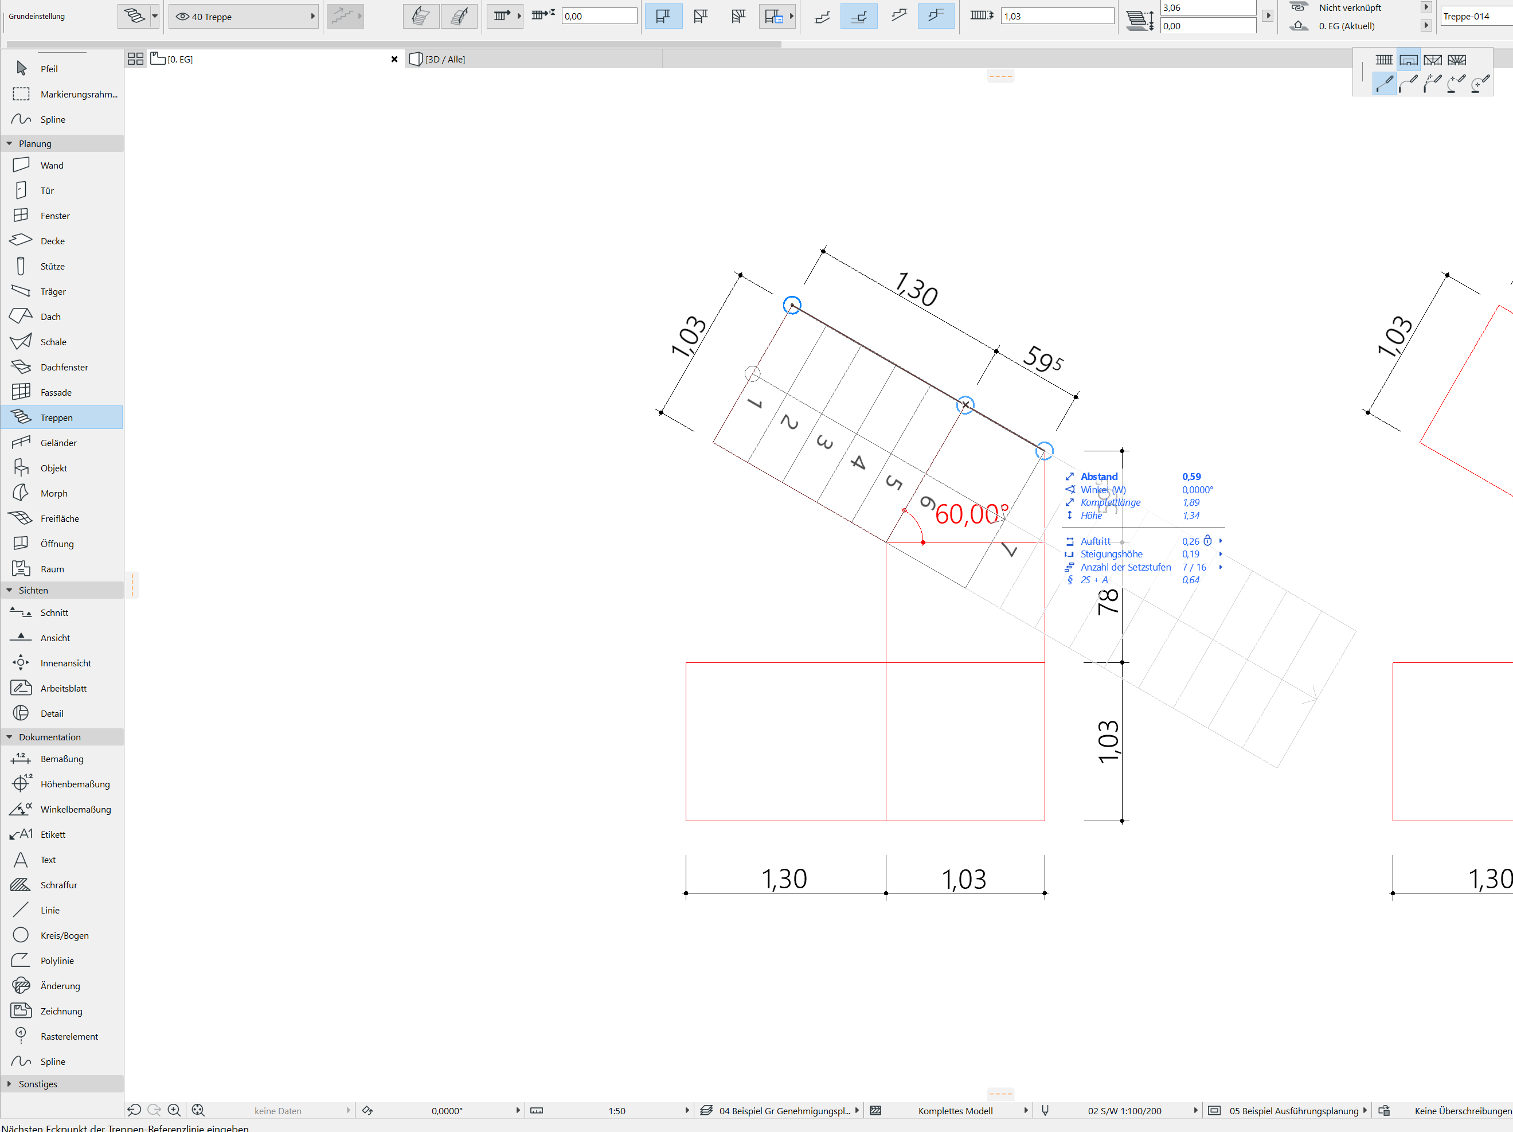The image size is (1513, 1132).
Task: Select the Markierungsrahmen tool
Action: click(x=78, y=93)
